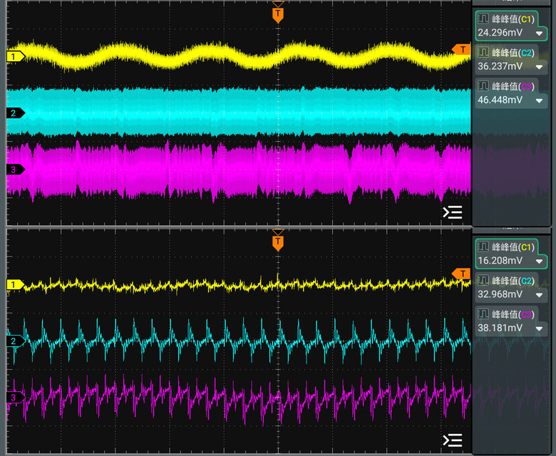556x456 pixels.
Task: Select the 36.237mV value text
Action: [500, 66]
